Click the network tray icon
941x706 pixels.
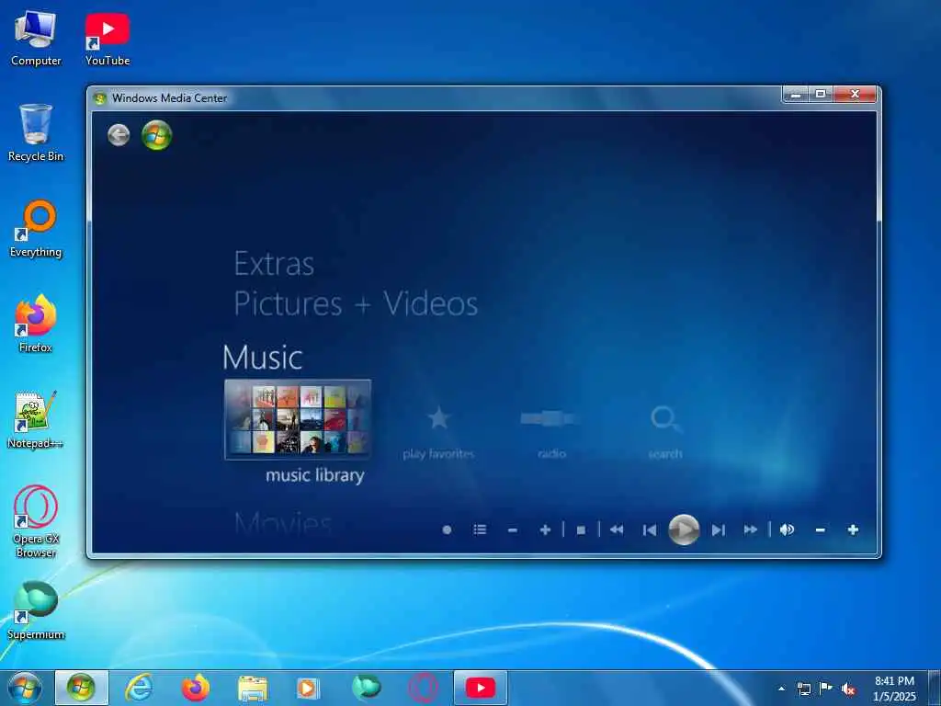tap(803, 689)
